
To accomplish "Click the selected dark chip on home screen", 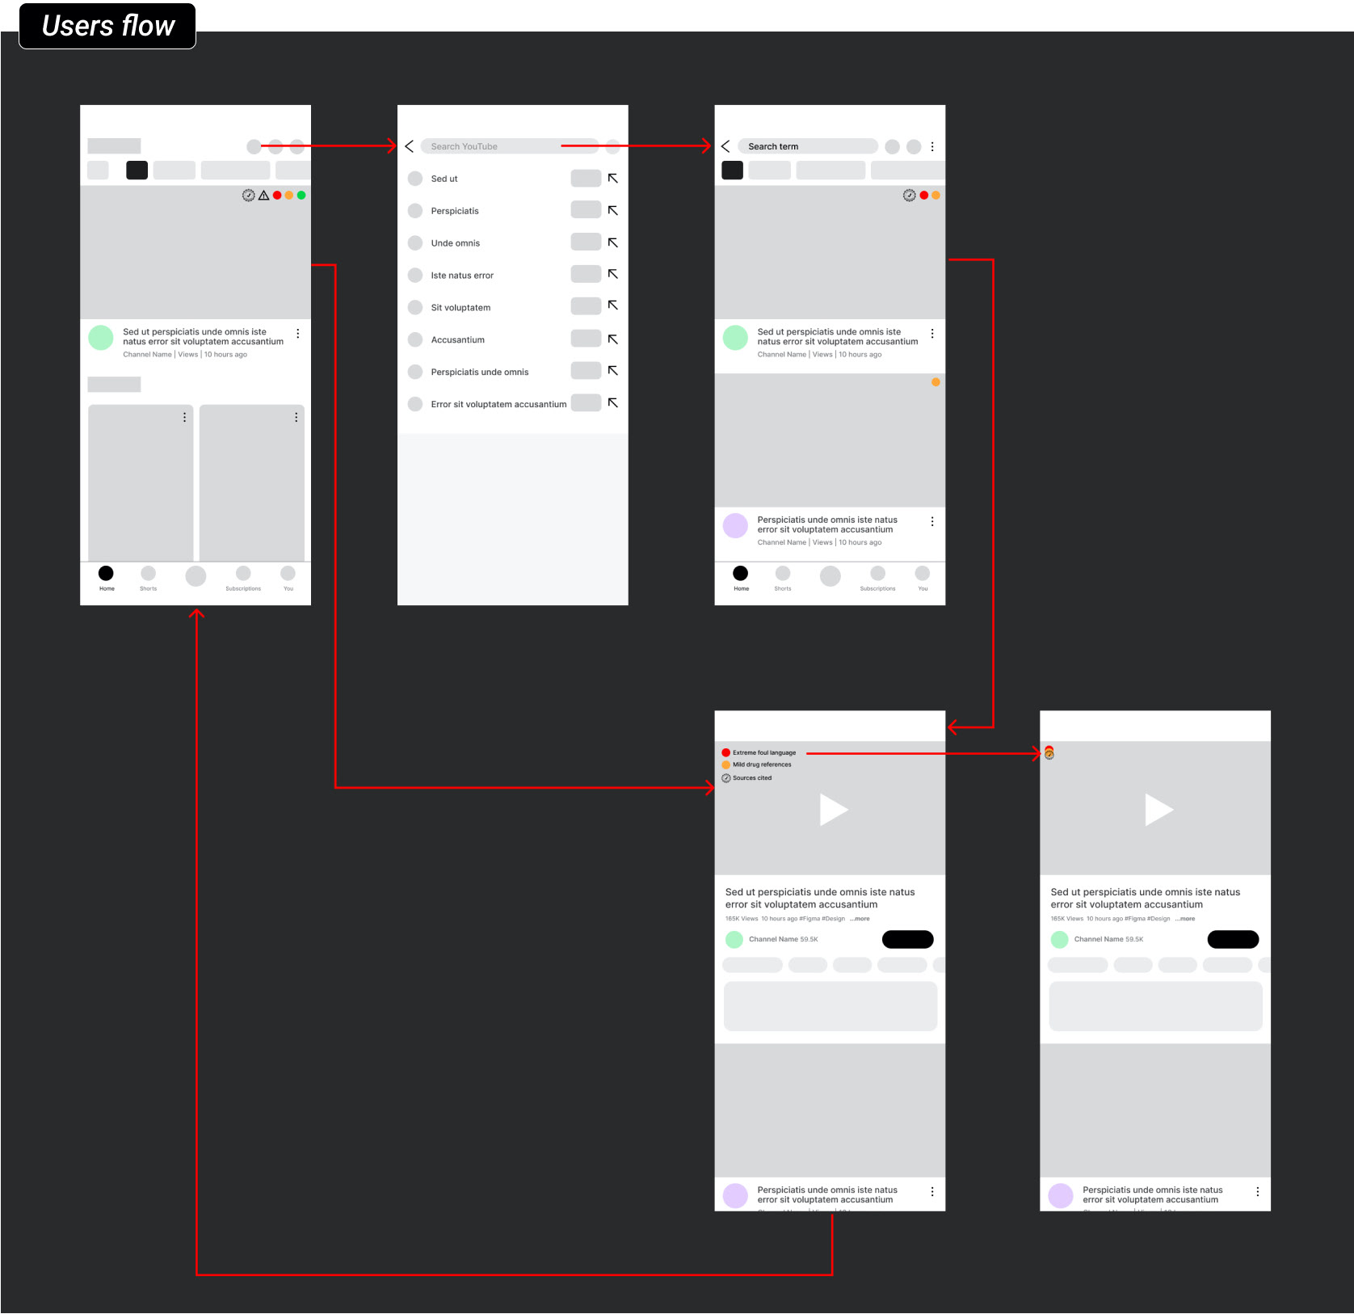I will coord(137,170).
